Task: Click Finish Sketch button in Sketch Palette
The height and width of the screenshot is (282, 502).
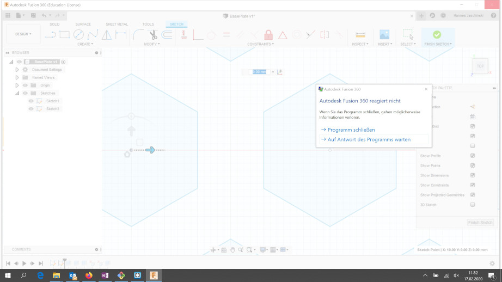Action: coord(480,223)
